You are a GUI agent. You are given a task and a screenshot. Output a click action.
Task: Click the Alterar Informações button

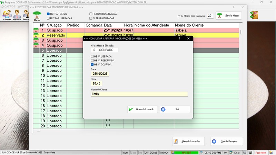(188, 141)
